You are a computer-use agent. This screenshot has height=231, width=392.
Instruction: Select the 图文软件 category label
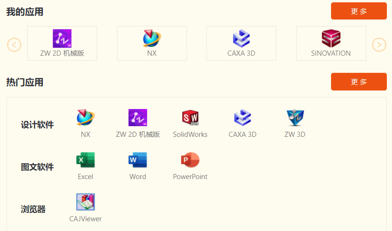tap(37, 167)
